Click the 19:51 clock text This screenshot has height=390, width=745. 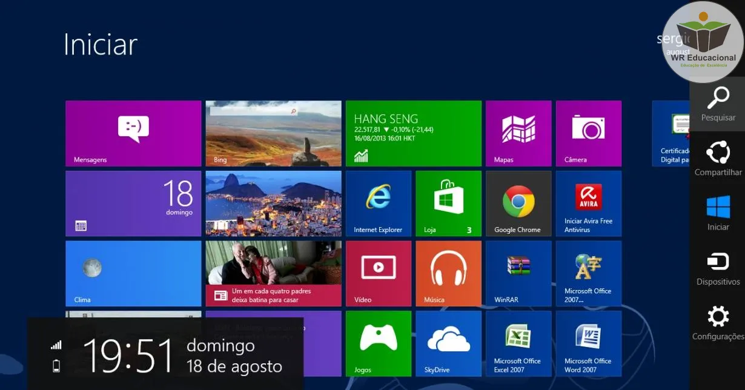click(128, 355)
